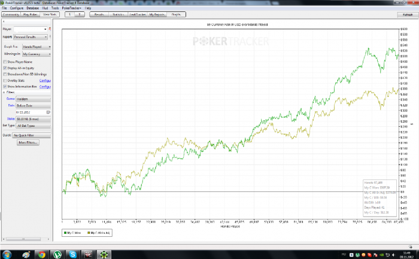Click the information box on the graph
Screen dimensions: 419x259
(x=380, y=197)
